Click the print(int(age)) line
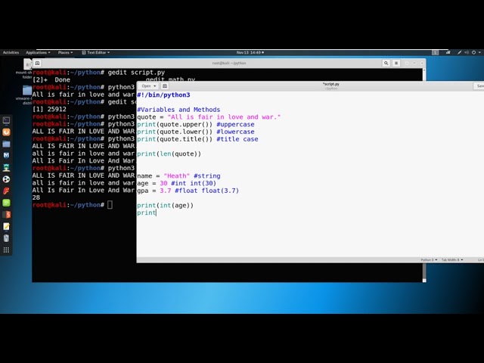This screenshot has width=484, height=363. (x=165, y=205)
